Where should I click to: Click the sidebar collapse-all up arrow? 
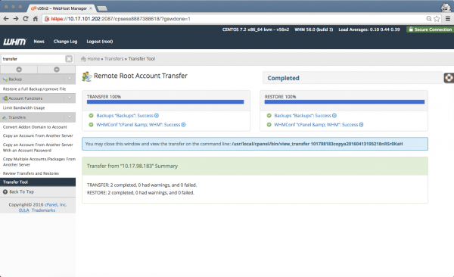point(19,70)
